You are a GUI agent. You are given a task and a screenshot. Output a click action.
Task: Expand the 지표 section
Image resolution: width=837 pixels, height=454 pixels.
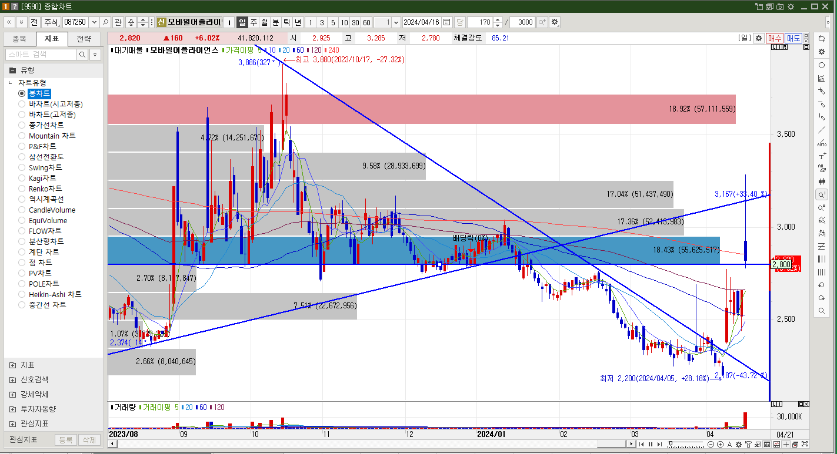pos(13,365)
